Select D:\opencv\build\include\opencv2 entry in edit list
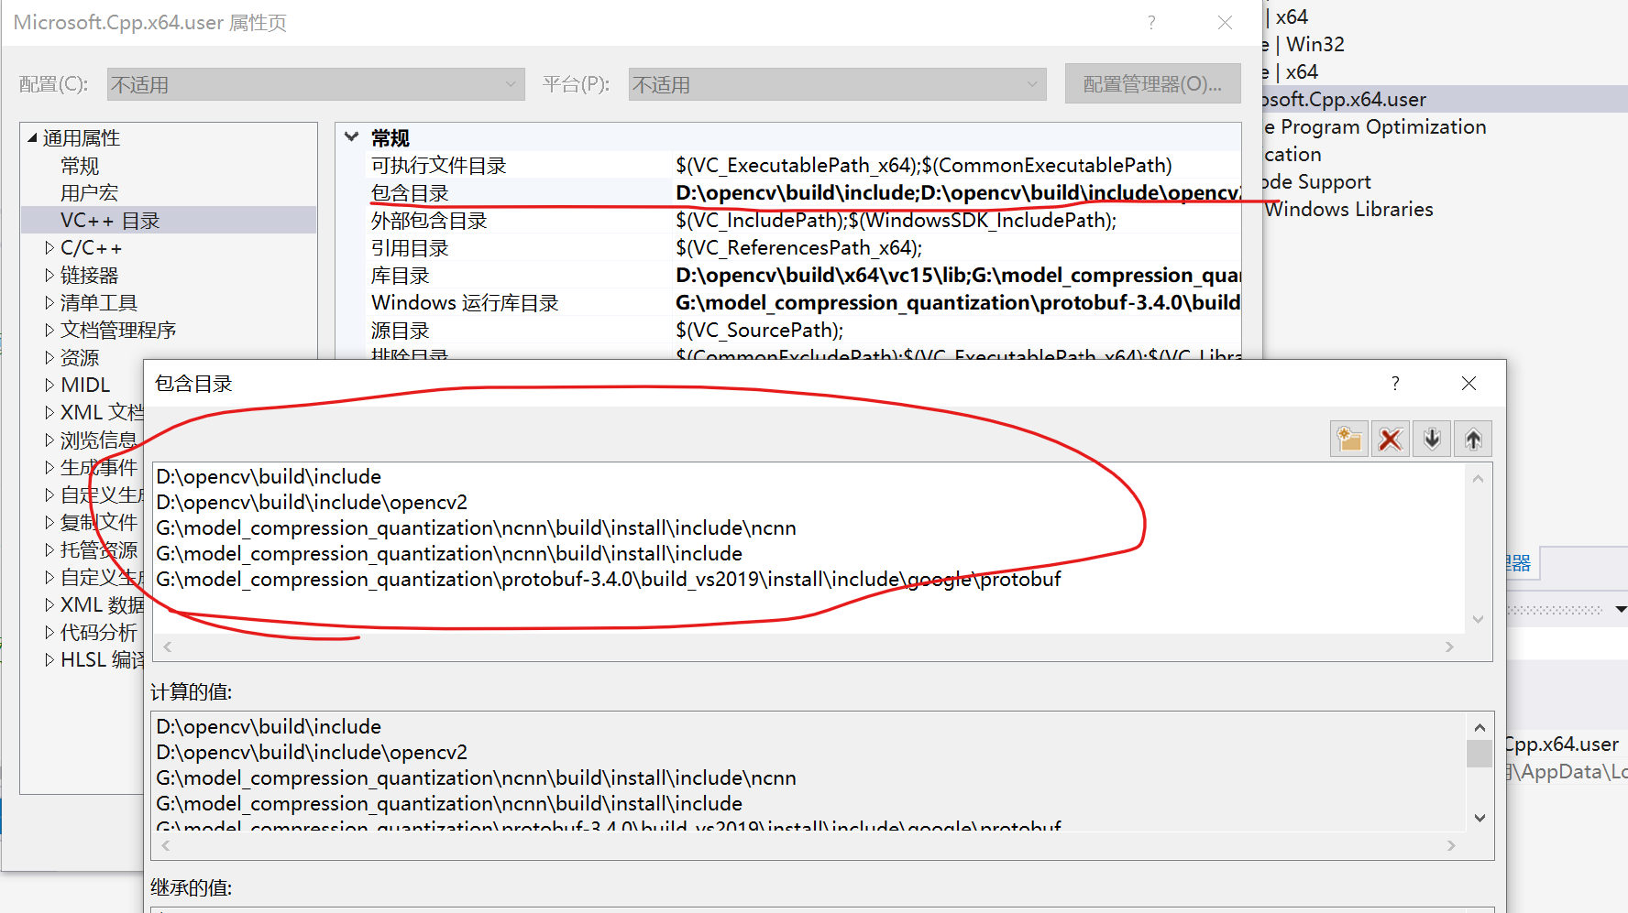The width and height of the screenshot is (1628, 913). click(312, 502)
